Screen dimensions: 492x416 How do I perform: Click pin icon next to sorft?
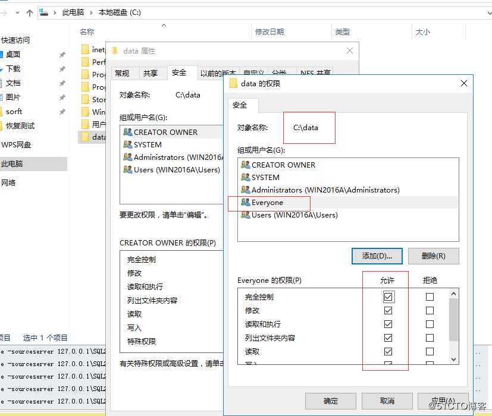click(x=62, y=112)
